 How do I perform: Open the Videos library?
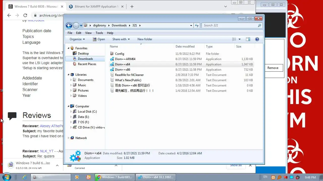pos(80,96)
